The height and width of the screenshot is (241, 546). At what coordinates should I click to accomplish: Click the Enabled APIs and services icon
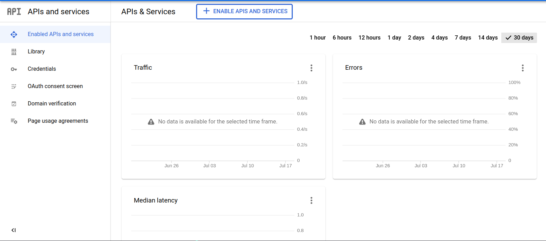coord(14,34)
